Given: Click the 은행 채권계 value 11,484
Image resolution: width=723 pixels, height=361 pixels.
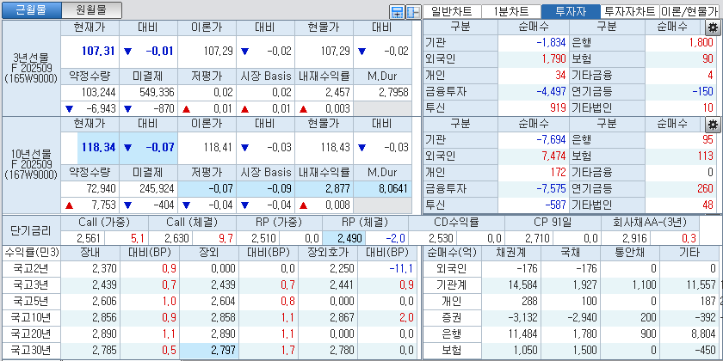Looking at the screenshot, I should click(x=511, y=333).
